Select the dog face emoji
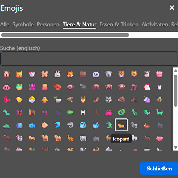 [x=6, y=74]
